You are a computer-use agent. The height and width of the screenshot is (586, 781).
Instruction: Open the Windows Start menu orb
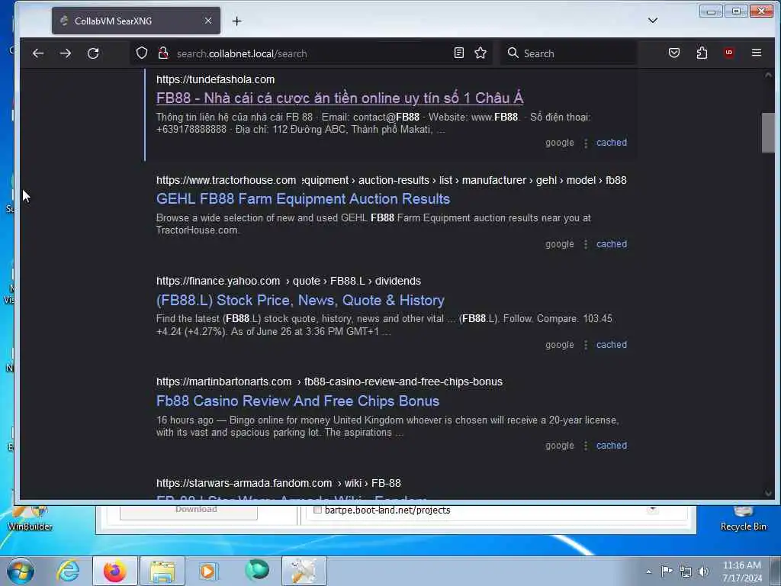[x=21, y=571]
